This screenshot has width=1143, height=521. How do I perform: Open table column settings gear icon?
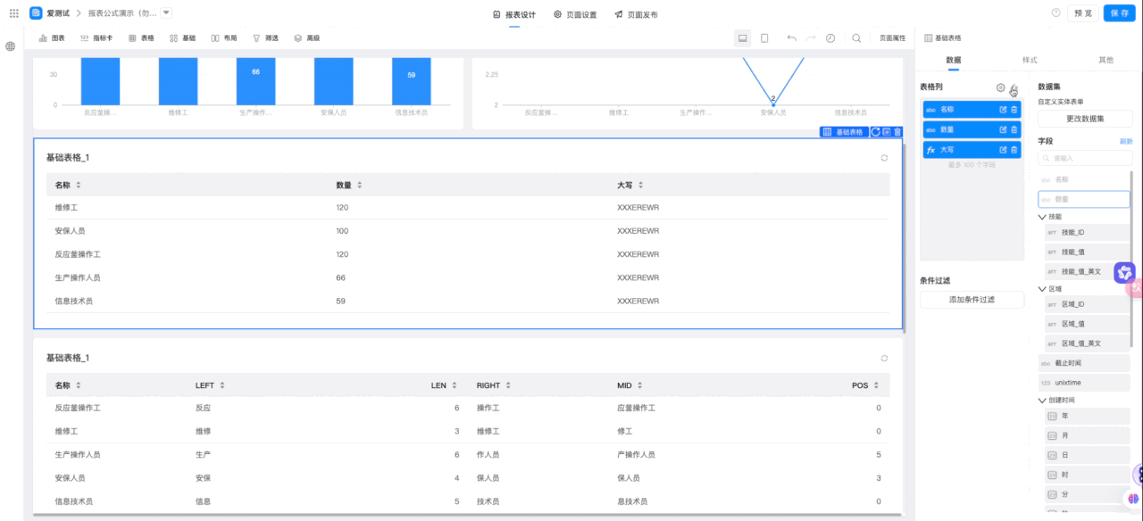point(1000,87)
